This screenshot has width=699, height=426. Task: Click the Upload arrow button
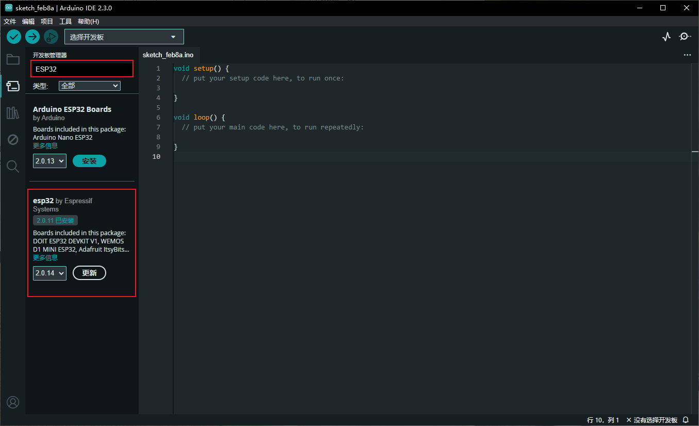click(x=32, y=37)
